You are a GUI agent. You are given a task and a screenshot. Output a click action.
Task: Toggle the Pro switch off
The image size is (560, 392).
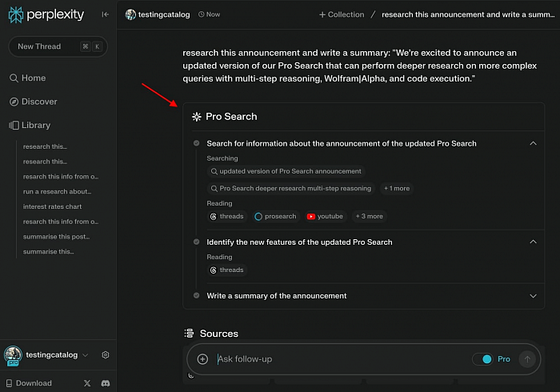(x=482, y=359)
